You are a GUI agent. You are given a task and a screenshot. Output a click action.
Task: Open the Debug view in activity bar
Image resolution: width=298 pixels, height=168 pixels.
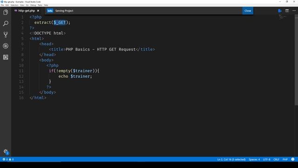click(x=6, y=46)
